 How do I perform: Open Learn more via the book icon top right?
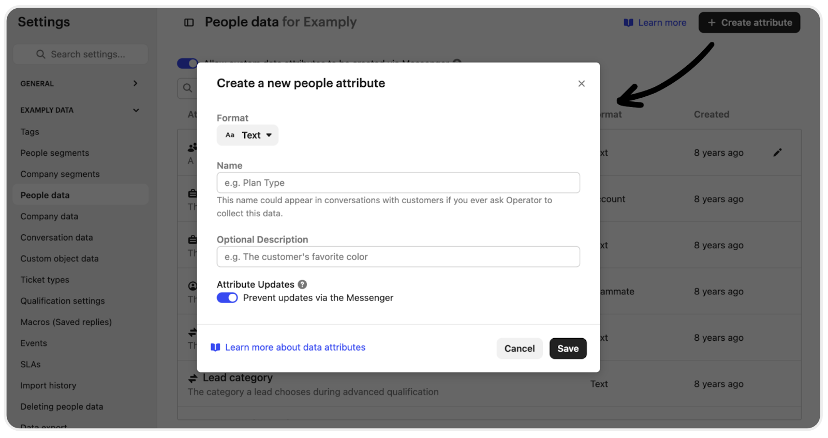pos(628,22)
